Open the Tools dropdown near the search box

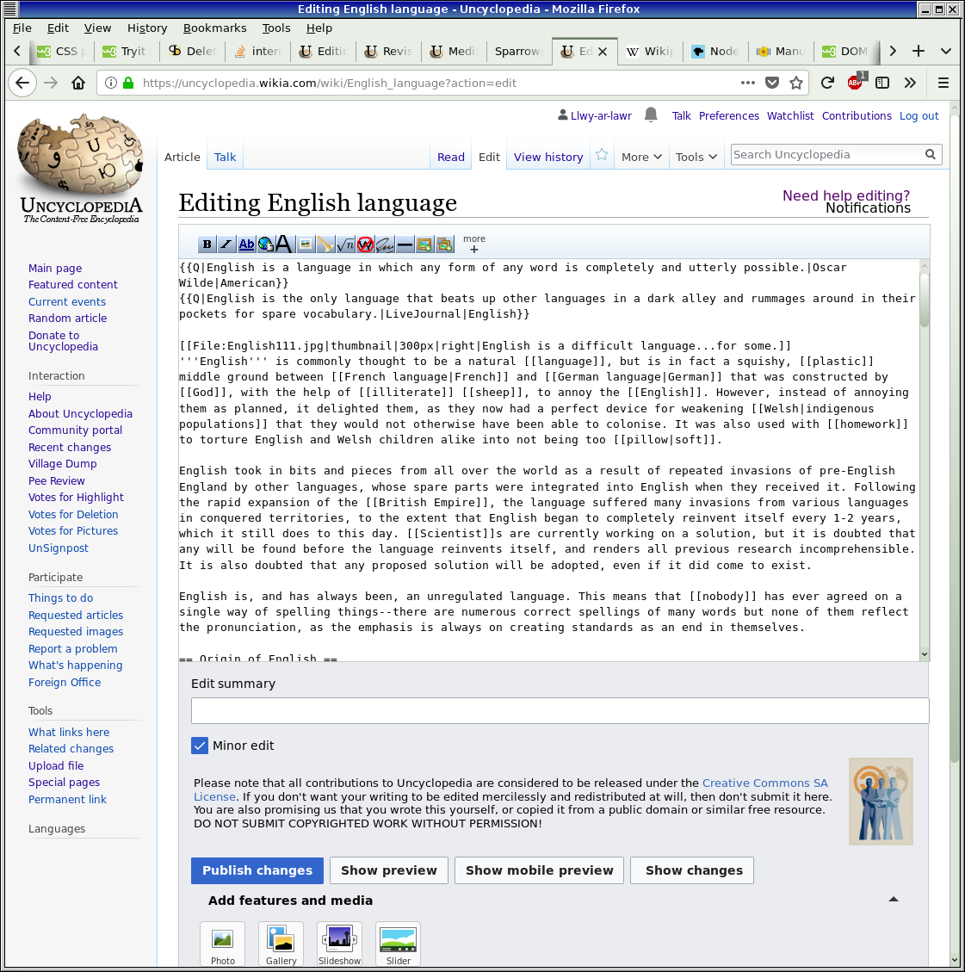696,157
